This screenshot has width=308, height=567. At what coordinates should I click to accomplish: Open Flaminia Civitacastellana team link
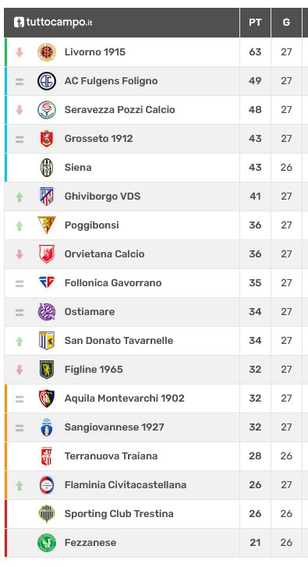(x=126, y=484)
